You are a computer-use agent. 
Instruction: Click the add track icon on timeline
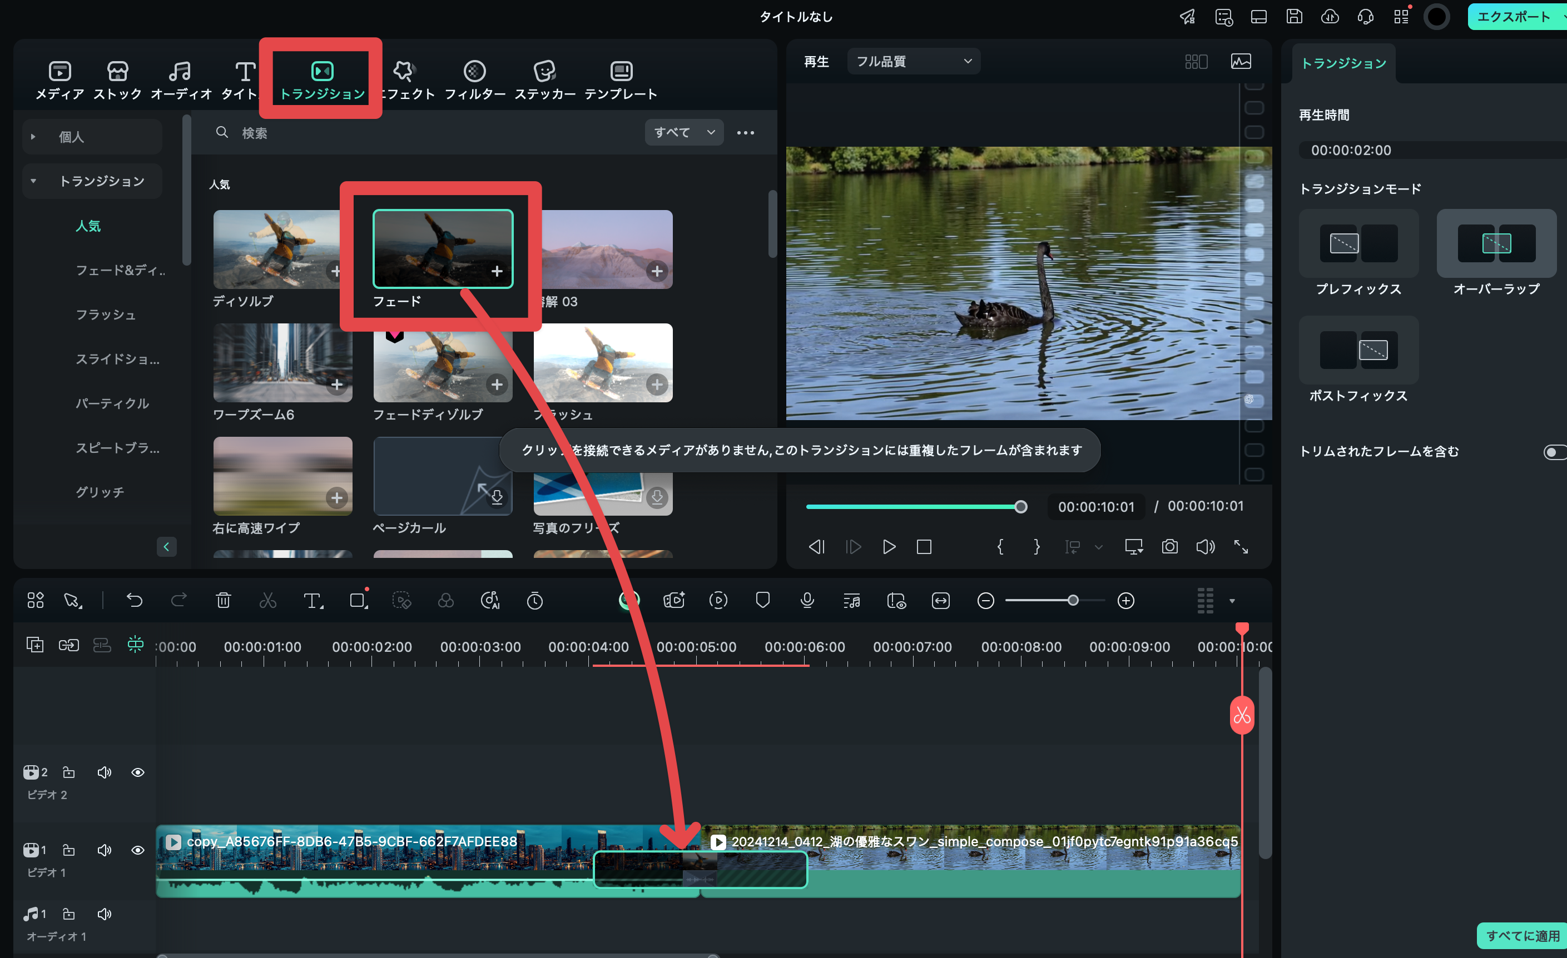(x=35, y=645)
